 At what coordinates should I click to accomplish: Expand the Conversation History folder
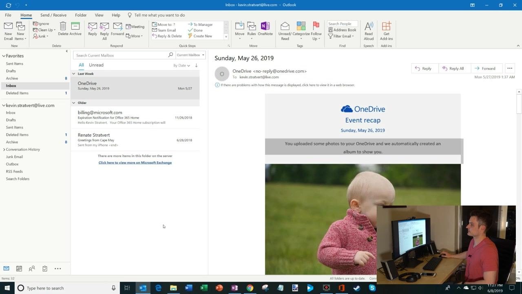pyautogui.click(x=4, y=149)
